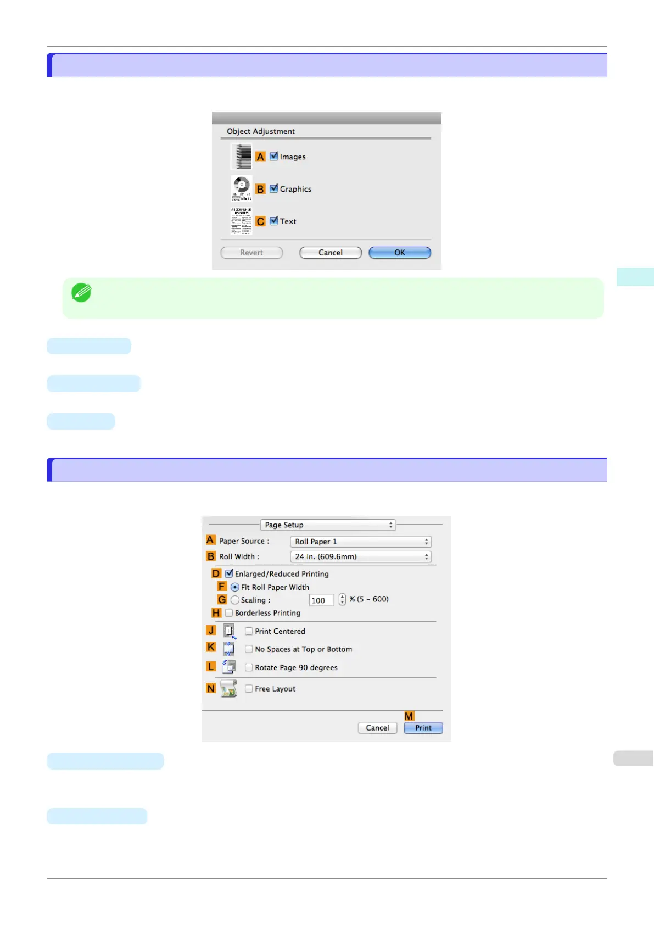Click the Graphics preview thumbnail icon
654x925 pixels.
242,189
